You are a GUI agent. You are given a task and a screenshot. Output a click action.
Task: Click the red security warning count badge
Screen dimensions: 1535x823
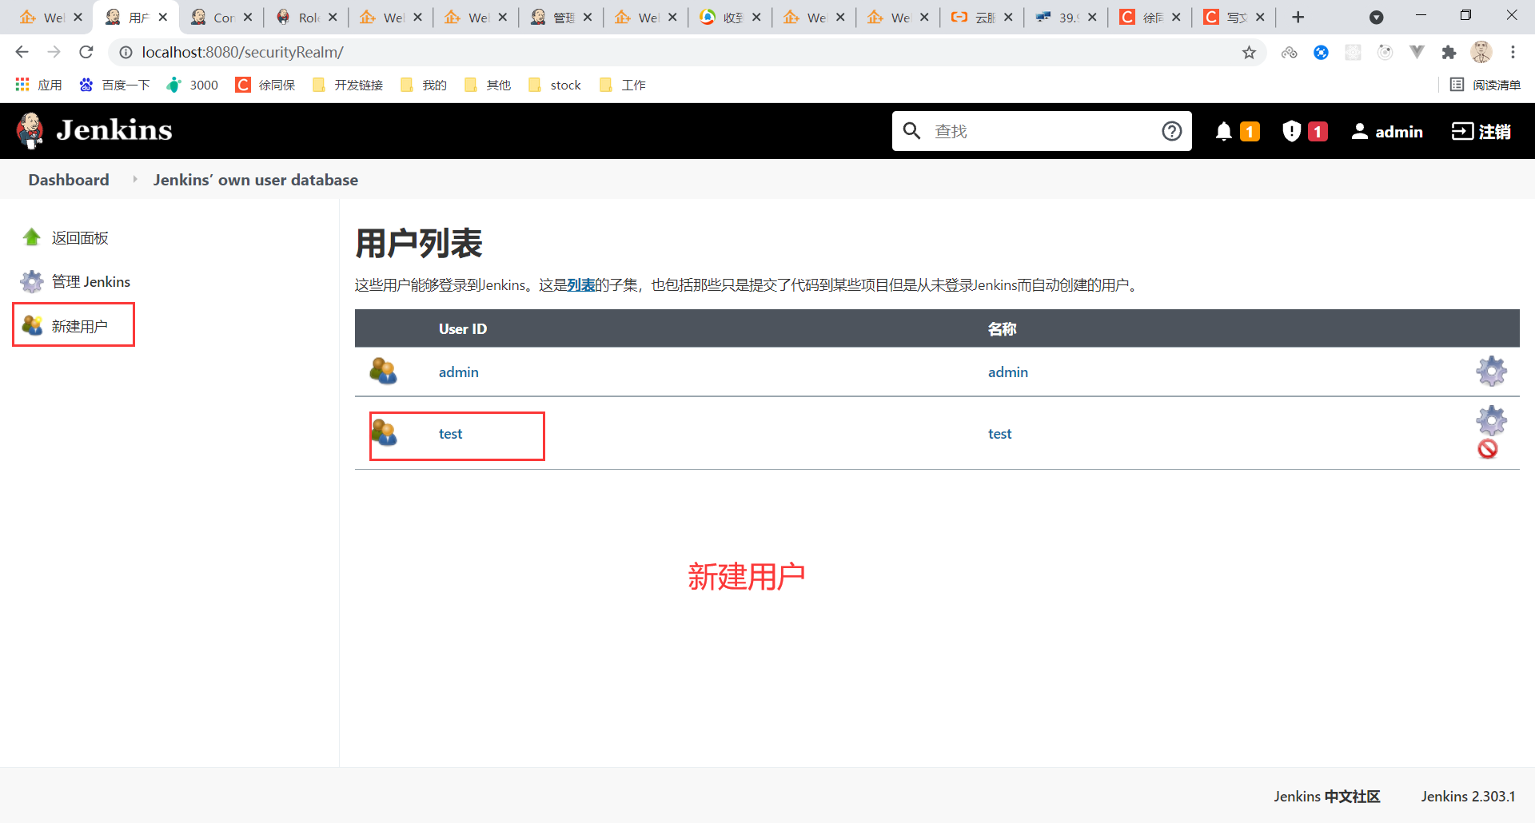tap(1318, 131)
